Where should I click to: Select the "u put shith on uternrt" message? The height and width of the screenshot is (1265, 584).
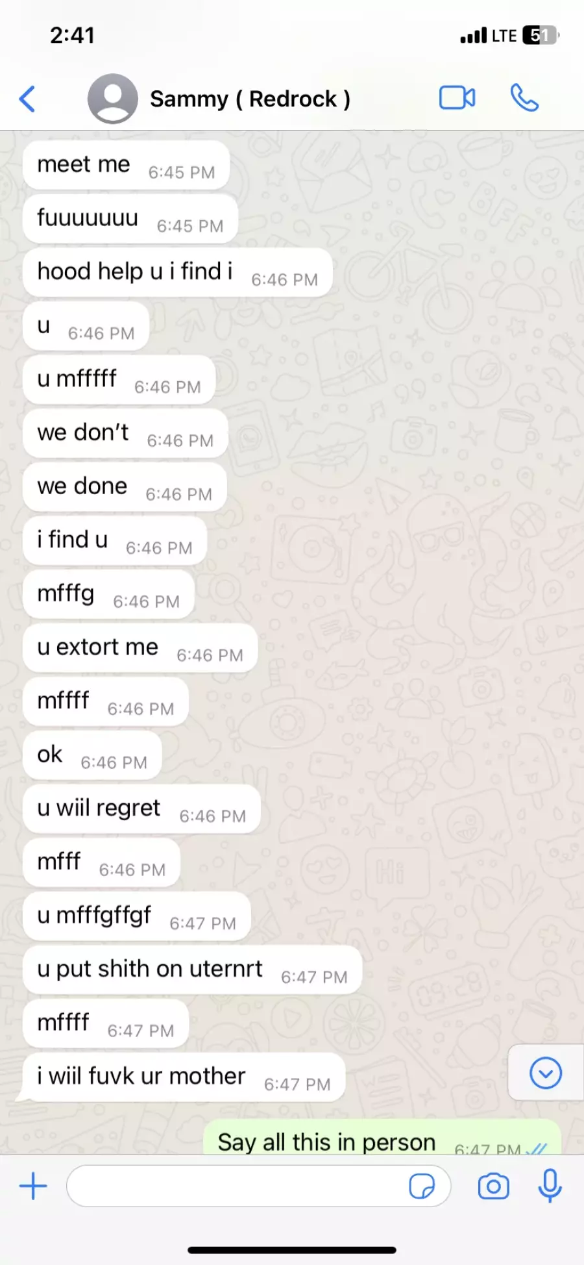point(192,970)
